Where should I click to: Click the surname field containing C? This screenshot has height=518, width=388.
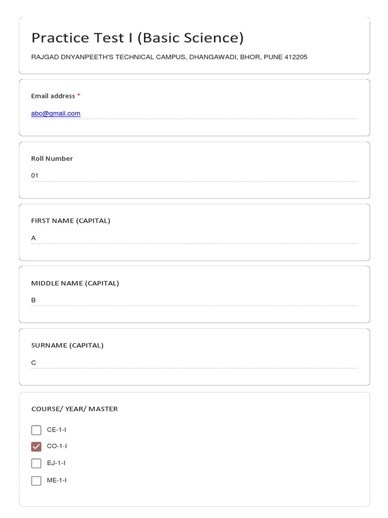point(195,362)
